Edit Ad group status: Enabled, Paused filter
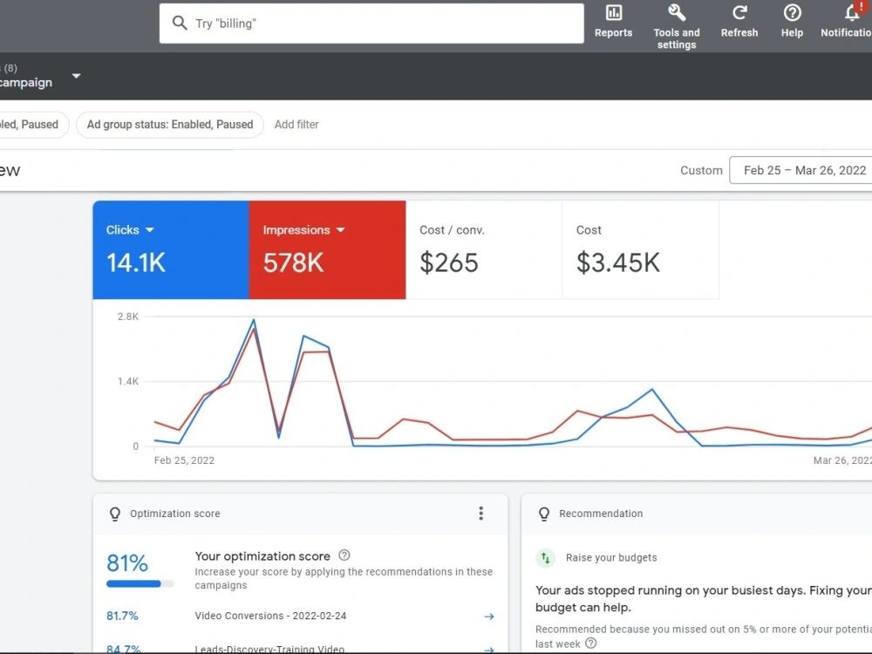Viewport: 872px width, 654px height. (x=170, y=125)
